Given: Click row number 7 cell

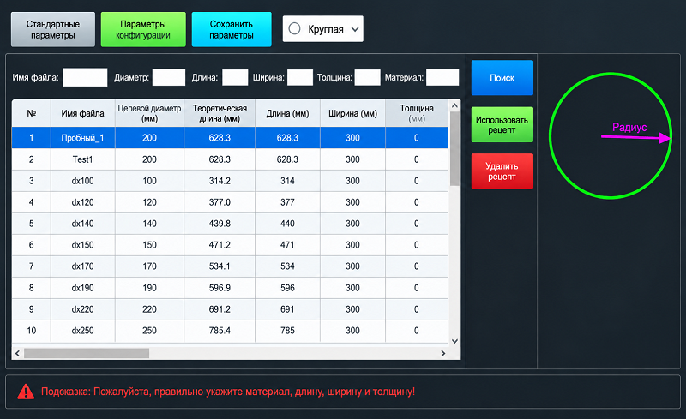Looking at the screenshot, I should point(32,266).
